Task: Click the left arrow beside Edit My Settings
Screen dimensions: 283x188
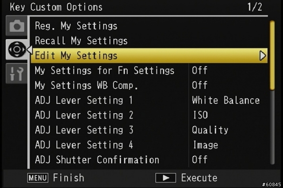Action: click(x=30, y=50)
